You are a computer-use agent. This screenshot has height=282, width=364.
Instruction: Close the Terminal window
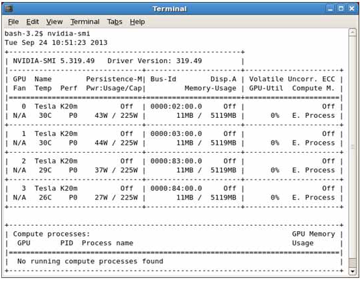pos(352,9)
